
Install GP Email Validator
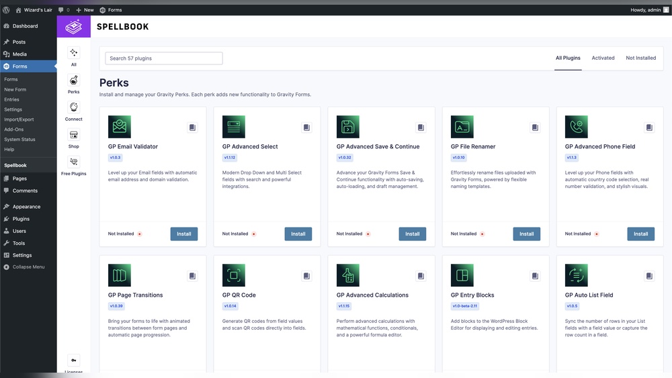coord(184,234)
